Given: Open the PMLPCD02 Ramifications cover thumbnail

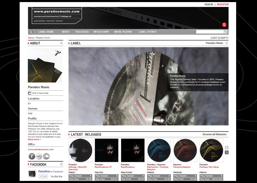Looking at the screenshot, I should pyautogui.click(x=133, y=150).
